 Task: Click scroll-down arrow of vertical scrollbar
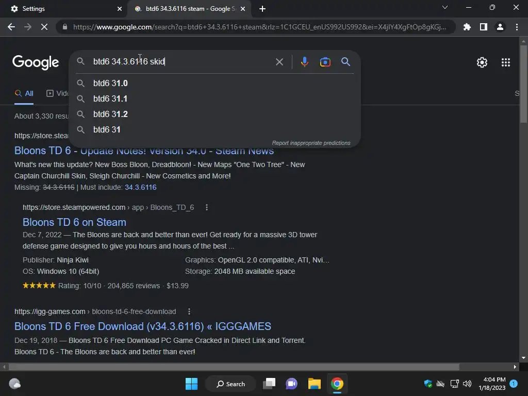click(x=523, y=358)
